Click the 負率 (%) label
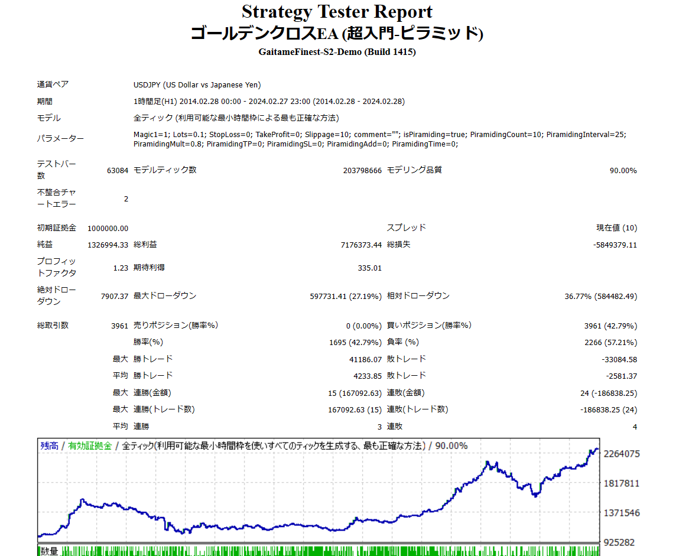689x556 pixels. [x=403, y=342]
